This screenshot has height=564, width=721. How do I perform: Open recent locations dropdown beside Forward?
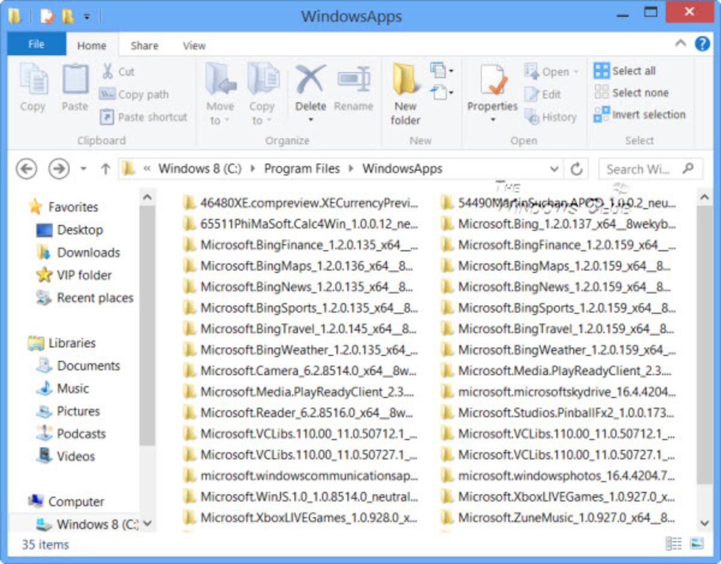click(84, 170)
